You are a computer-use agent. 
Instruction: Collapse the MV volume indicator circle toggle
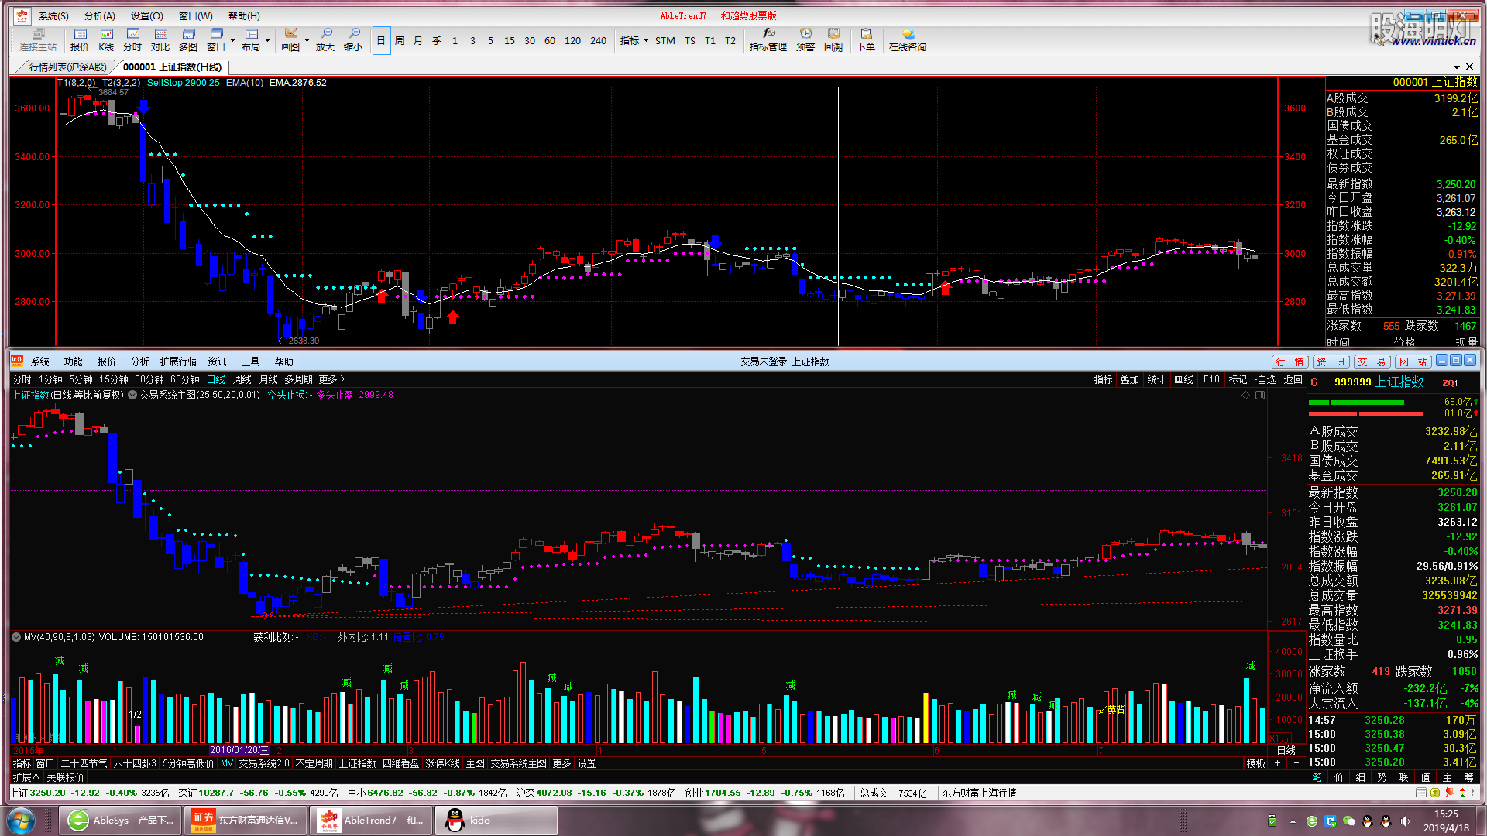coord(16,637)
